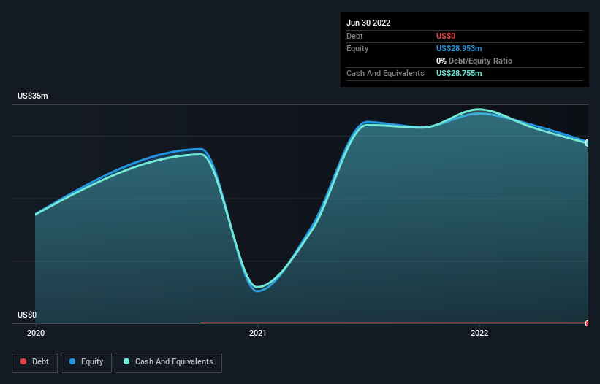The width and height of the screenshot is (600, 384).
Task: Click the Debt label in the tooltip
Action: coord(354,36)
